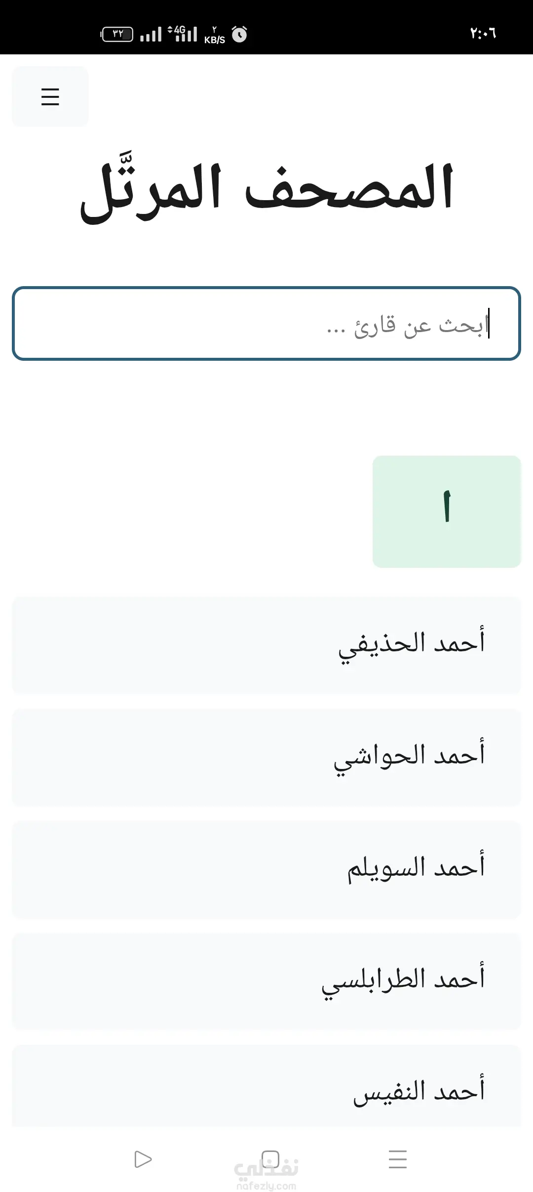Tap the battery level indicator

tap(117, 34)
